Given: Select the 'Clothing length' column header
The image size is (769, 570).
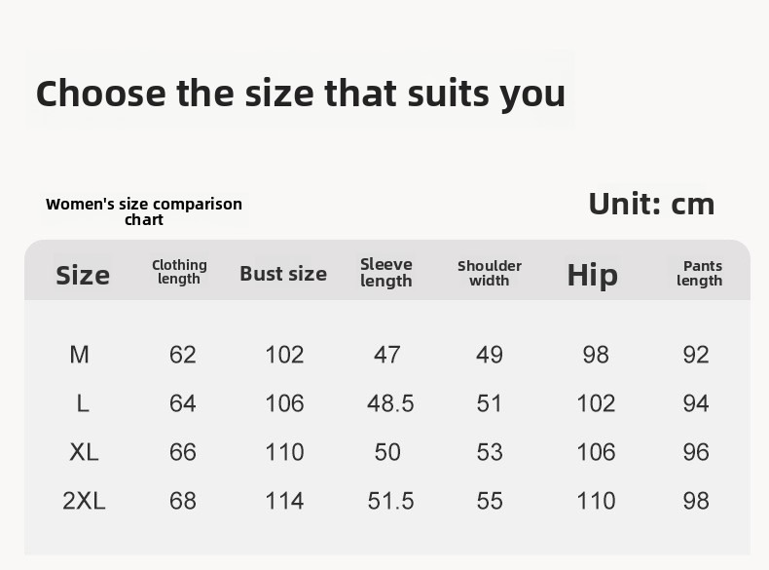Looking at the screenshot, I should coord(179,272).
